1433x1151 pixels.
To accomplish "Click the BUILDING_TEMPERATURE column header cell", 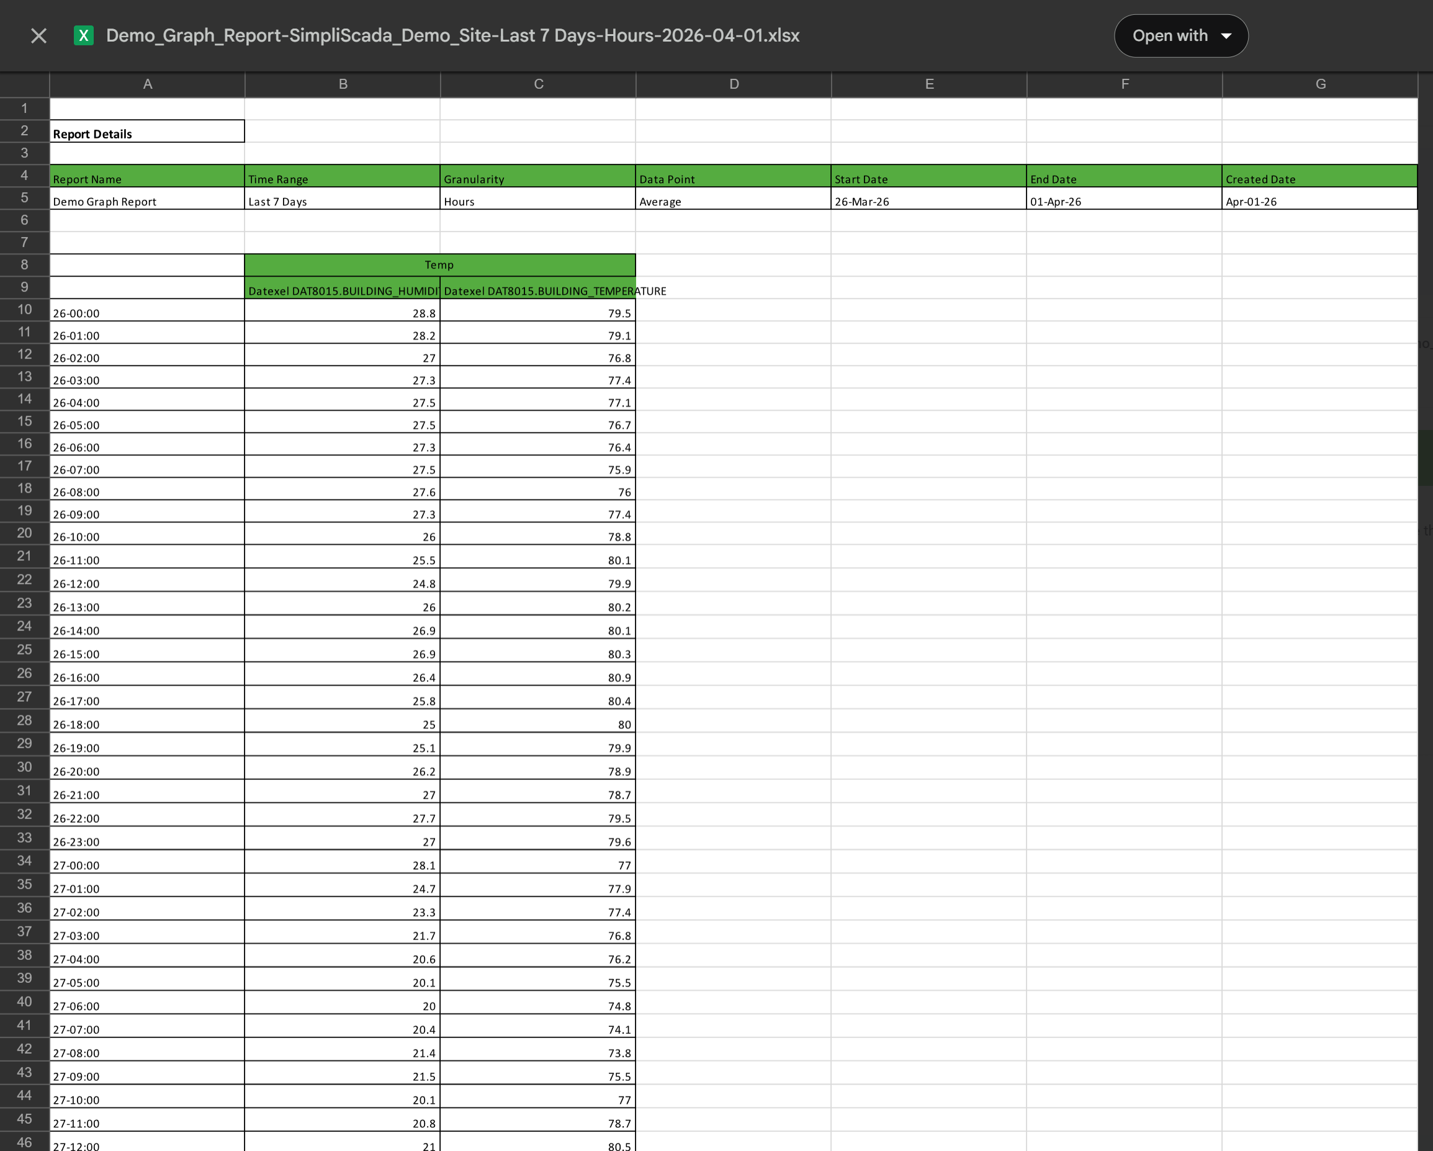I will (x=537, y=289).
